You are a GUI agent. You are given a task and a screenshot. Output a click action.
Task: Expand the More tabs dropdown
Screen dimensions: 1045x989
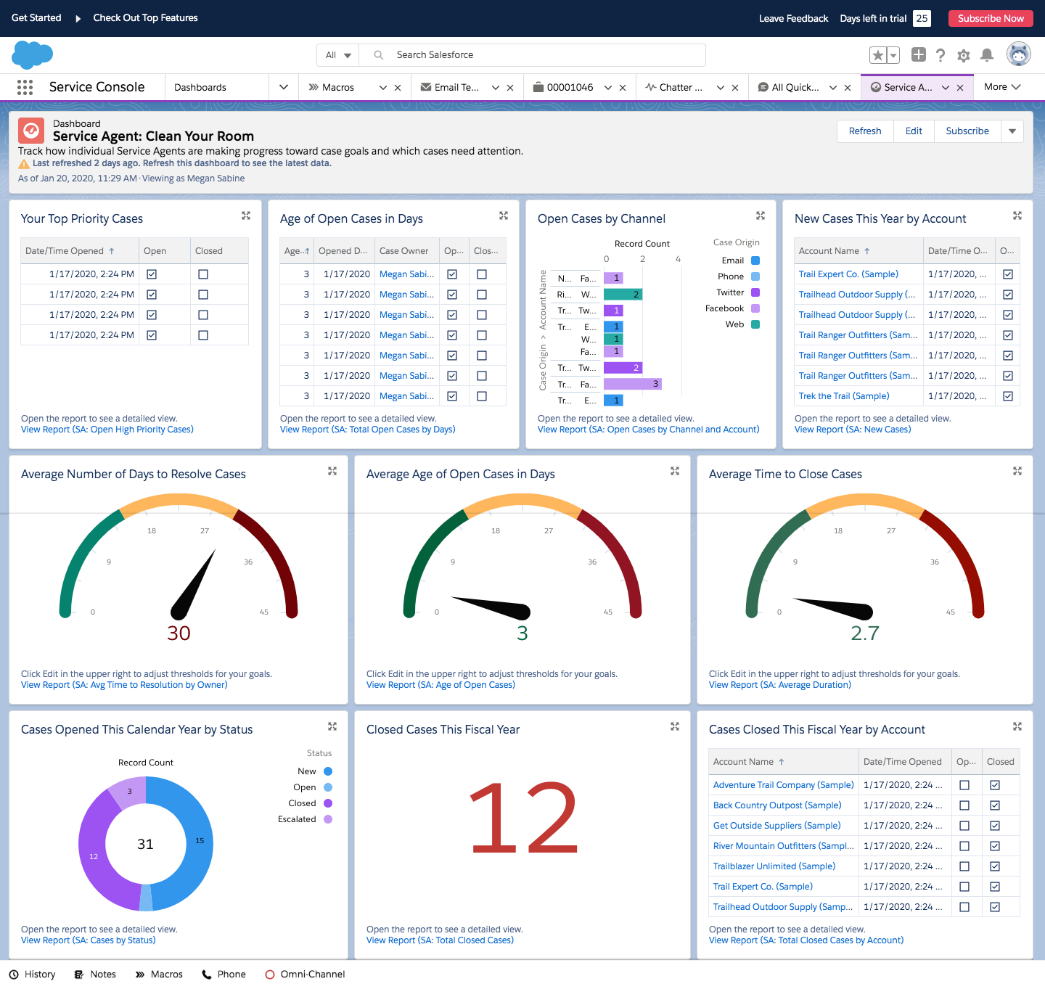[x=1002, y=87]
